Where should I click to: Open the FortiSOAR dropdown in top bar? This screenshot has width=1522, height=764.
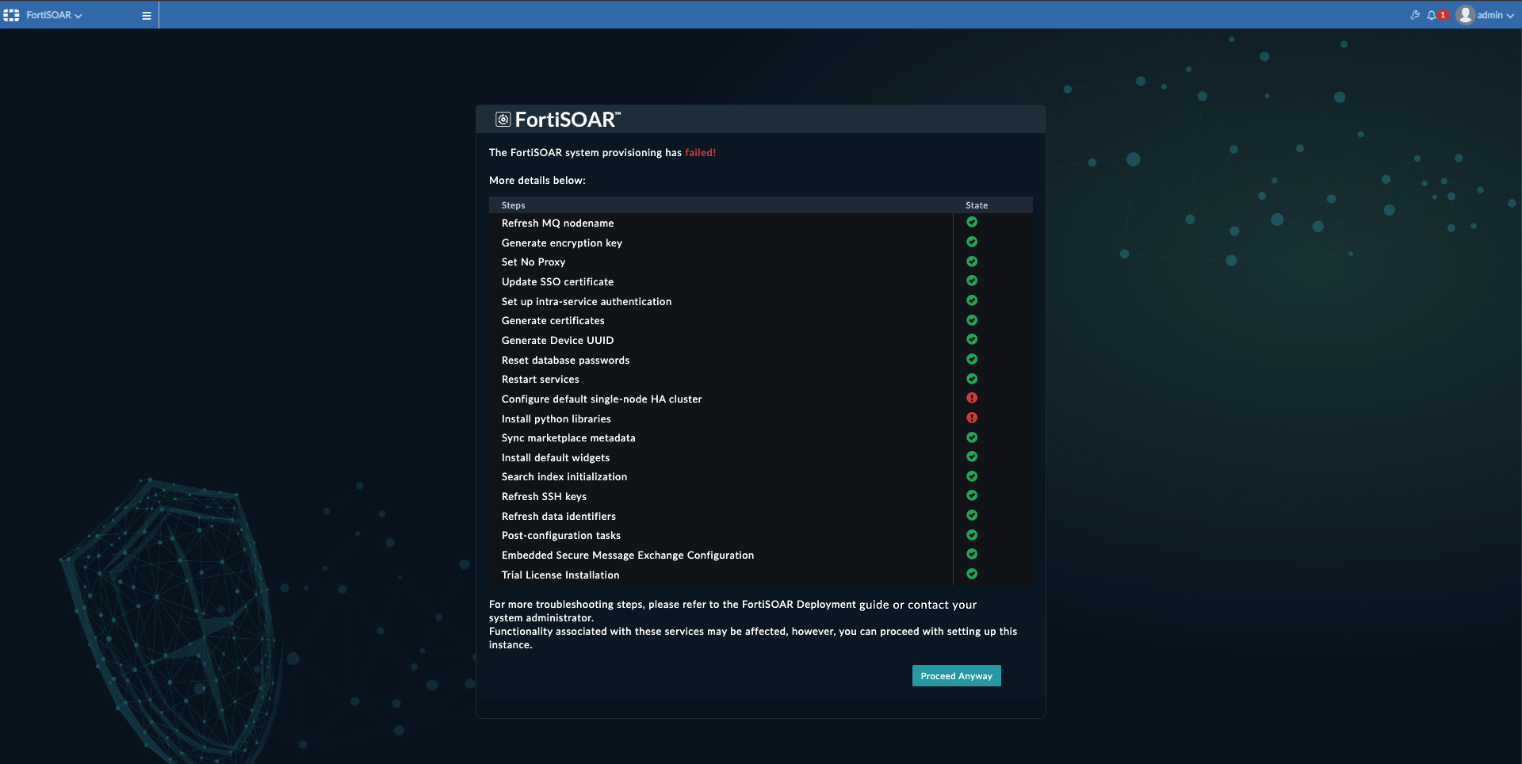(54, 15)
